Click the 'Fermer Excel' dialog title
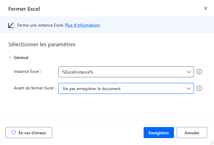The width and height of the screenshot is (214, 145). 24,9
